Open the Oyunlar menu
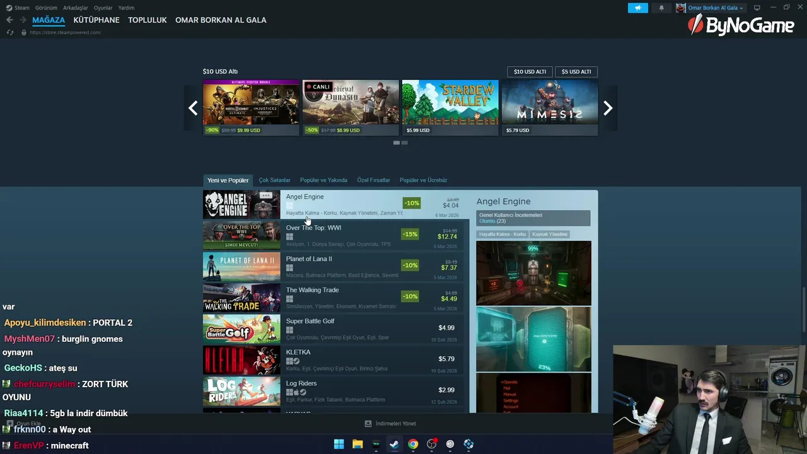 point(103,8)
